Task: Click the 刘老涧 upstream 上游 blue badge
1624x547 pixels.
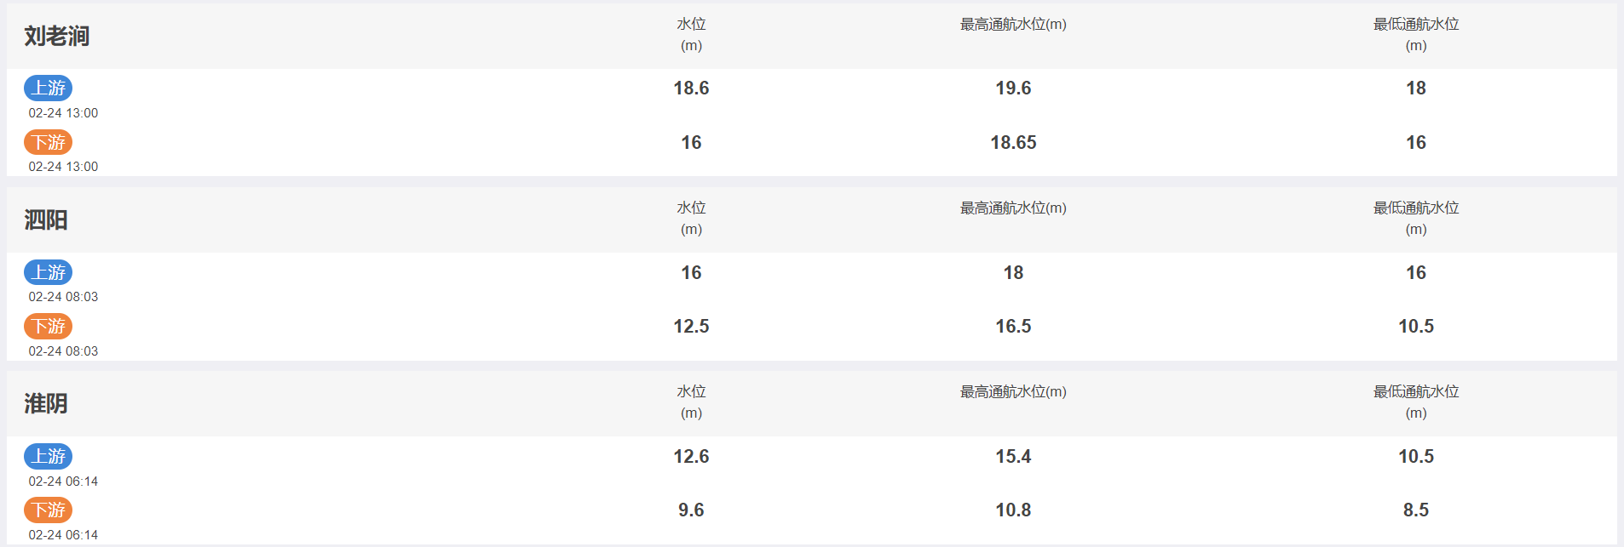Action: pyautogui.click(x=48, y=88)
